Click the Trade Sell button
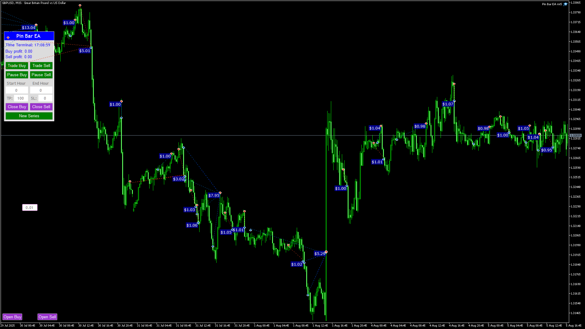 (41, 65)
